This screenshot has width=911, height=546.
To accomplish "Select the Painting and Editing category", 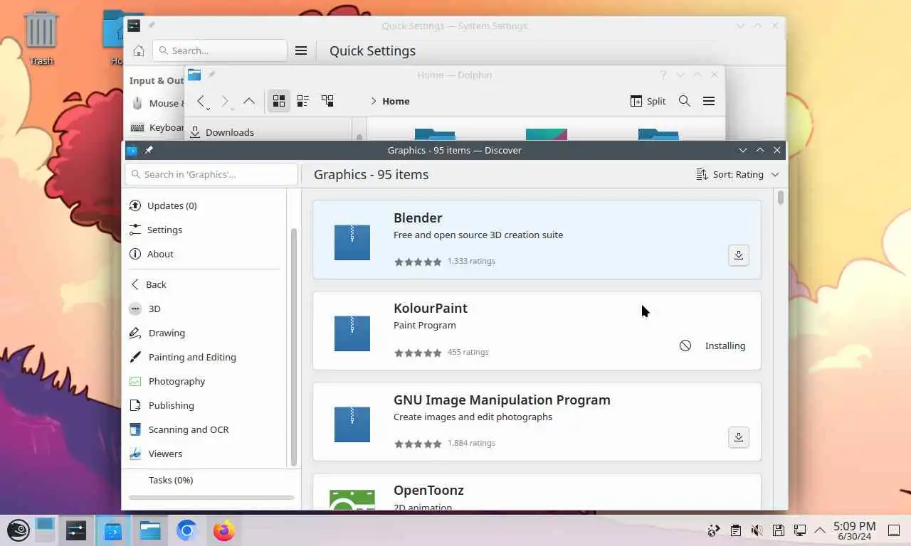I will click(206, 357).
